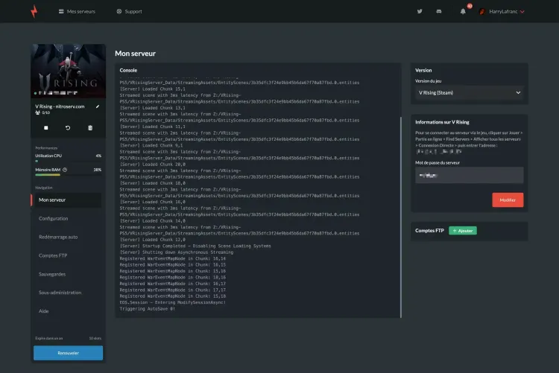
Task: Click 'EOS.Session - Entering ModifySessionAsync!' line
Action: point(173,302)
